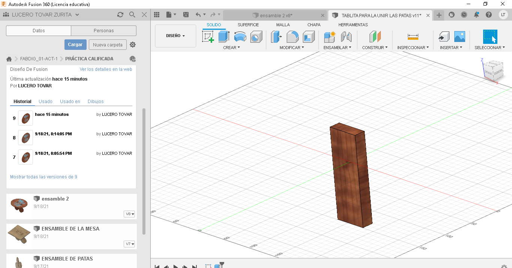Activate the Shell tool icon
512x268 pixels.
point(308,37)
